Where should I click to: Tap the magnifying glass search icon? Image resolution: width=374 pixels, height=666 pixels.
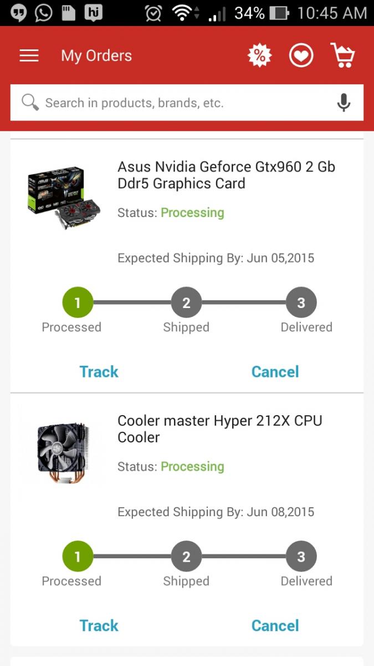tap(30, 103)
